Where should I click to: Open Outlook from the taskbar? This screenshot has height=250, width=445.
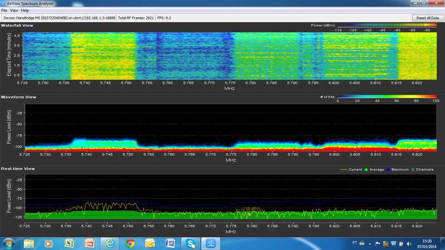point(150,243)
